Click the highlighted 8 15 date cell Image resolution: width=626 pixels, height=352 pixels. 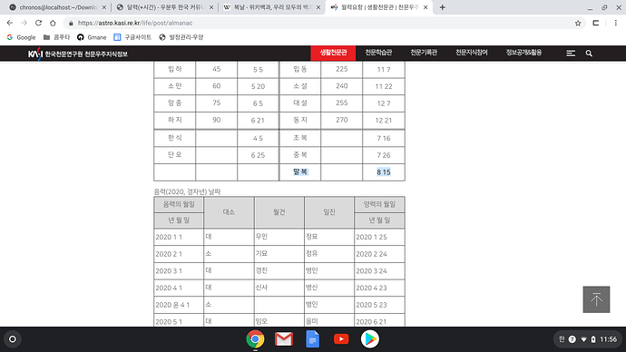click(x=383, y=172)
